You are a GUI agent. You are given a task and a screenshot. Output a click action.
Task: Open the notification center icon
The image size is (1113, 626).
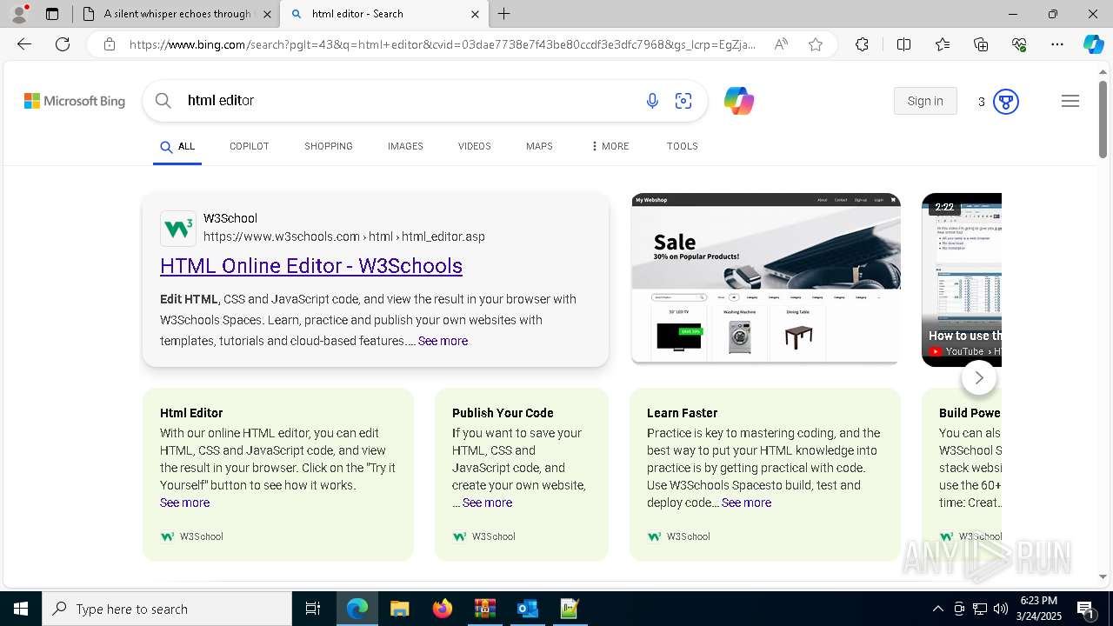coord(1085,609)
